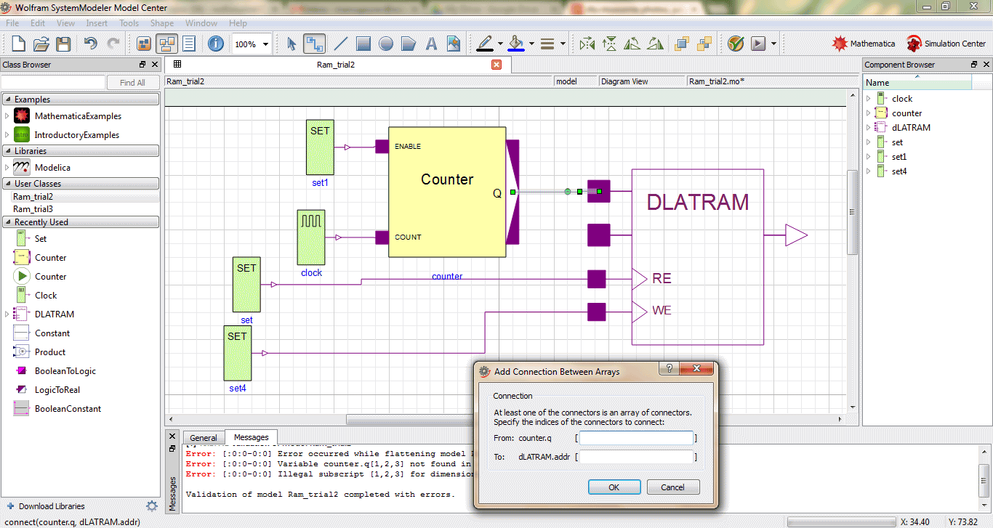Open the zoom level dropdown
This screenshot has height=528, width=993.
coord(263,44)
